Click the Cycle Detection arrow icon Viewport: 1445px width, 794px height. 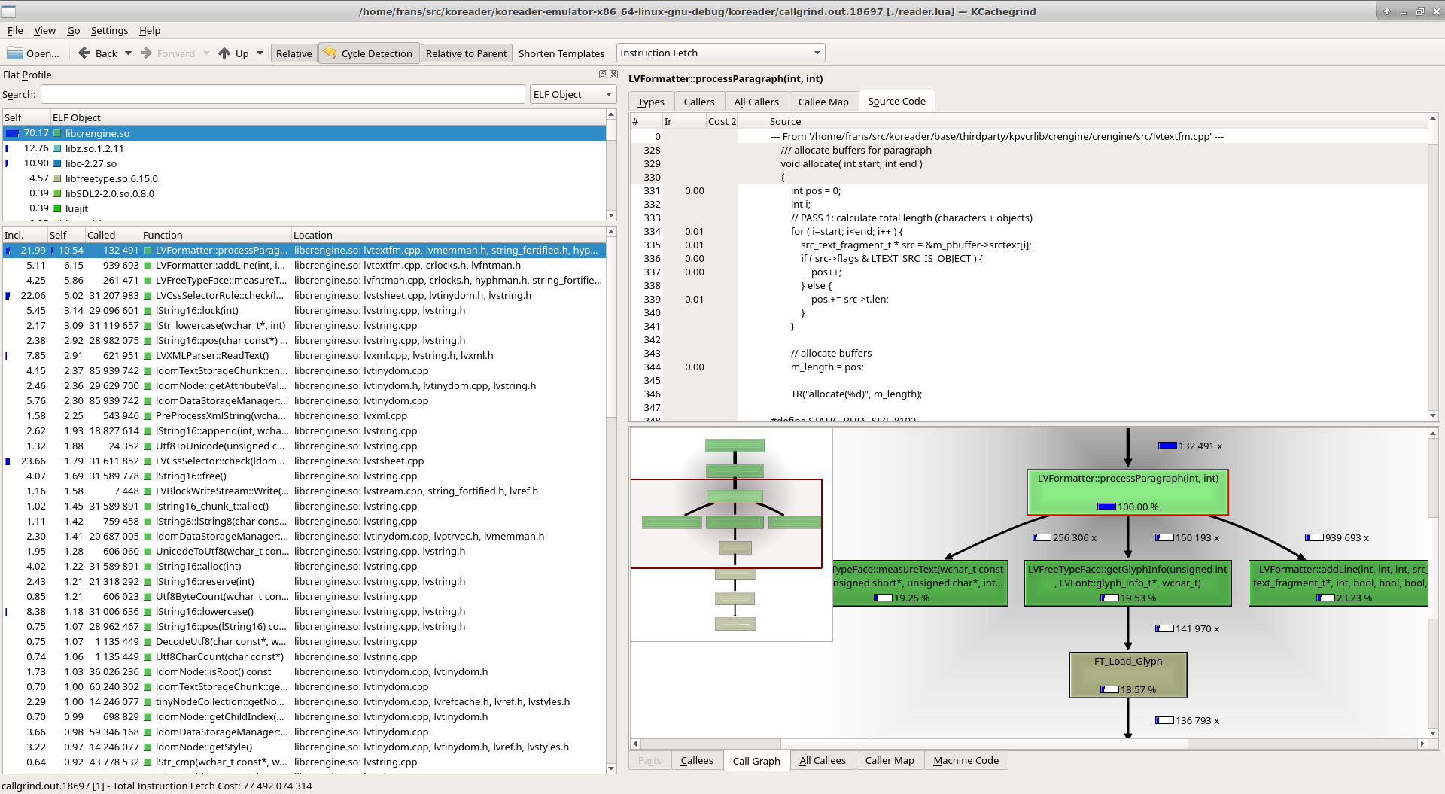tap(330, 53)
